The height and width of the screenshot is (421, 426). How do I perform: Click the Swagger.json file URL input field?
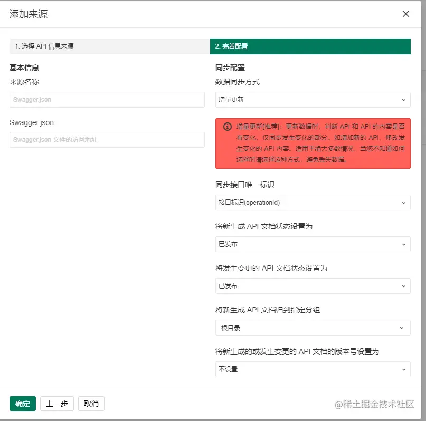(107, 139)
